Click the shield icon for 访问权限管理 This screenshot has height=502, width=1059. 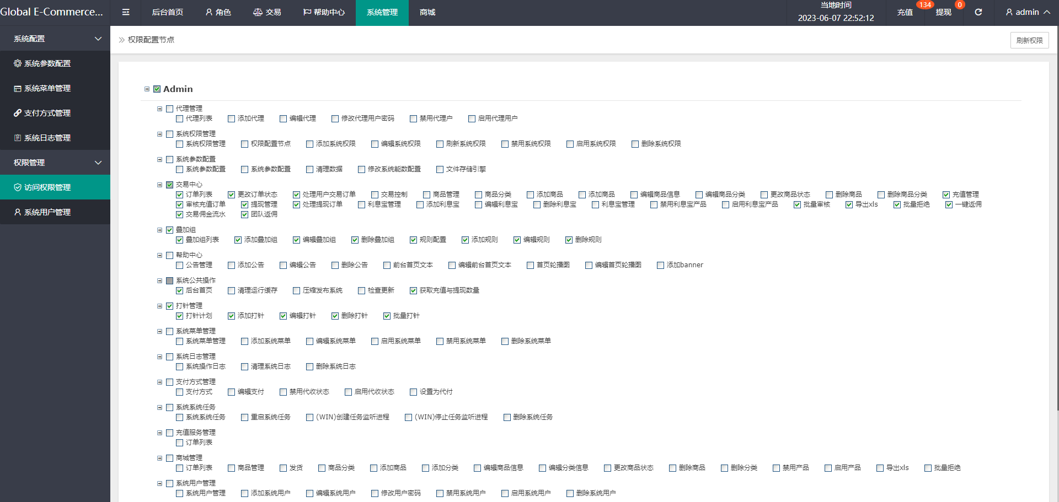18,187
